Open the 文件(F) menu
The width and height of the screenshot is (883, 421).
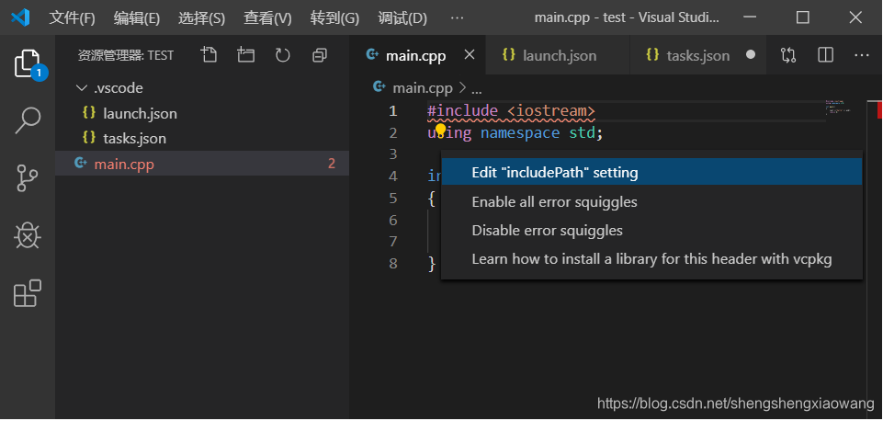pyautogui.click(x=72, y=18)
